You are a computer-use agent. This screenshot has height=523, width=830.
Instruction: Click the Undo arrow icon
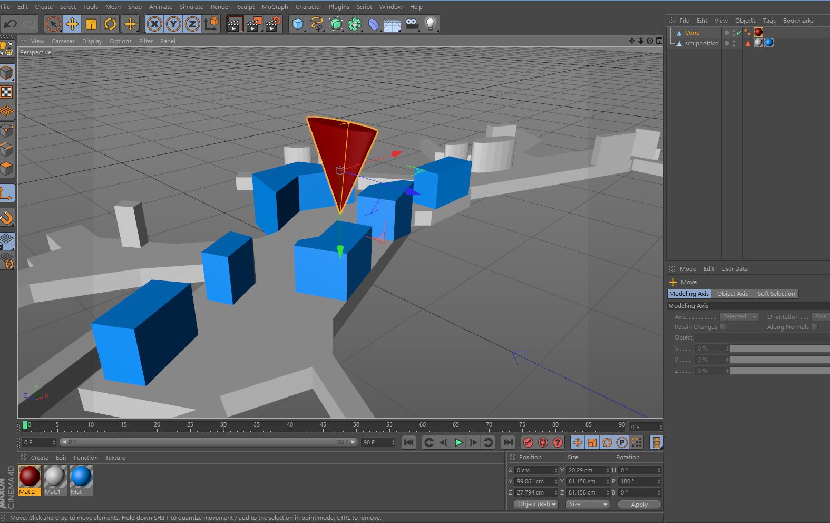tap(10, 24)
